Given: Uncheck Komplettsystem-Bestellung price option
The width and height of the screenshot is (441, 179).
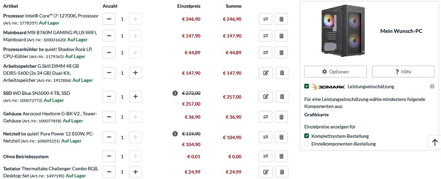Looking at the screenshot, I should coord(307,136).
